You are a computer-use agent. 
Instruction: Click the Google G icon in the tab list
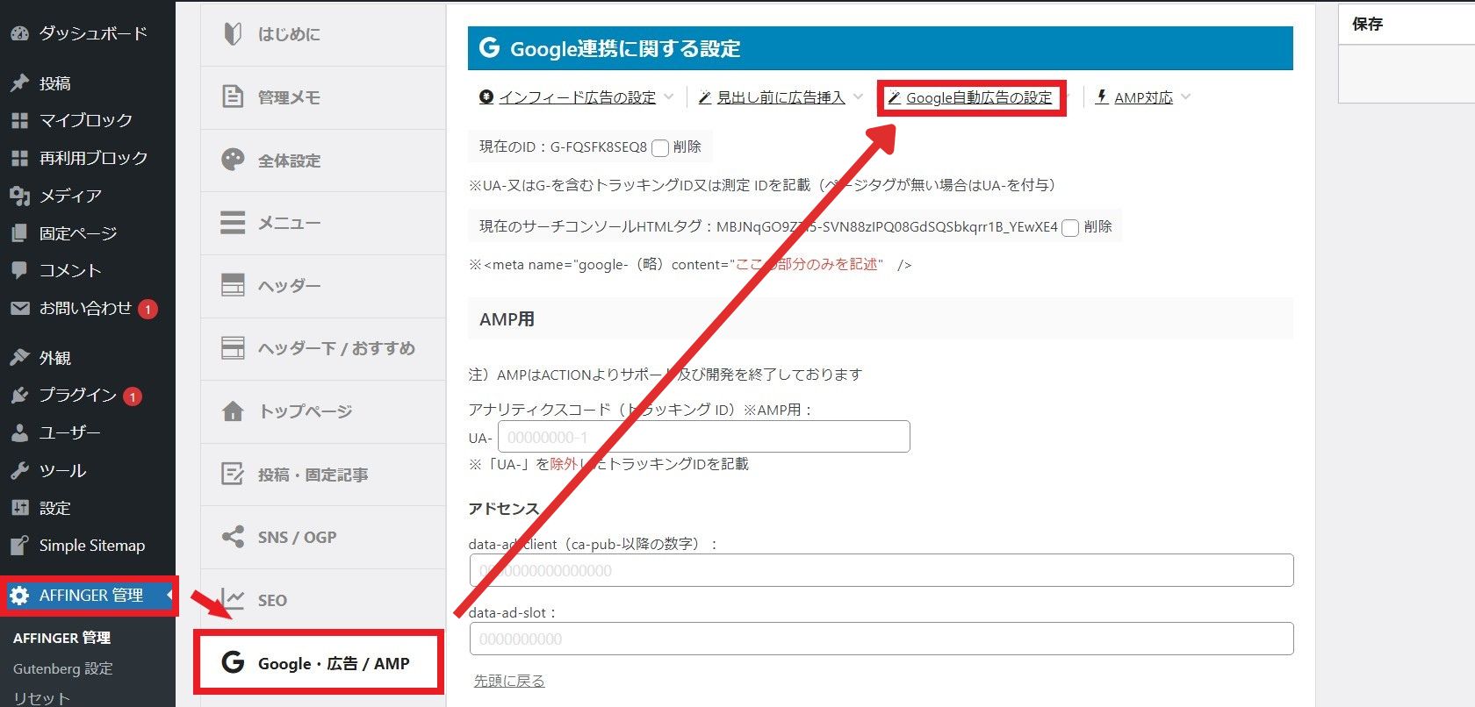pos(233,662)
